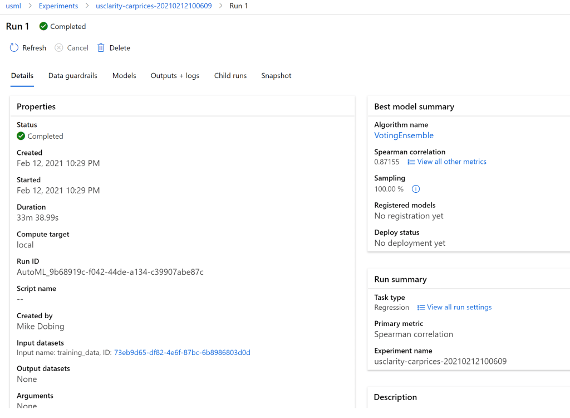Click the green Completed checkmark beside Run 1
This screenshot has height=418, width=570.
pyautogui.click(x=43, y=26)
